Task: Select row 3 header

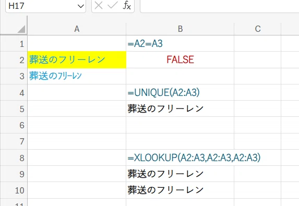Action: point(14,76)
